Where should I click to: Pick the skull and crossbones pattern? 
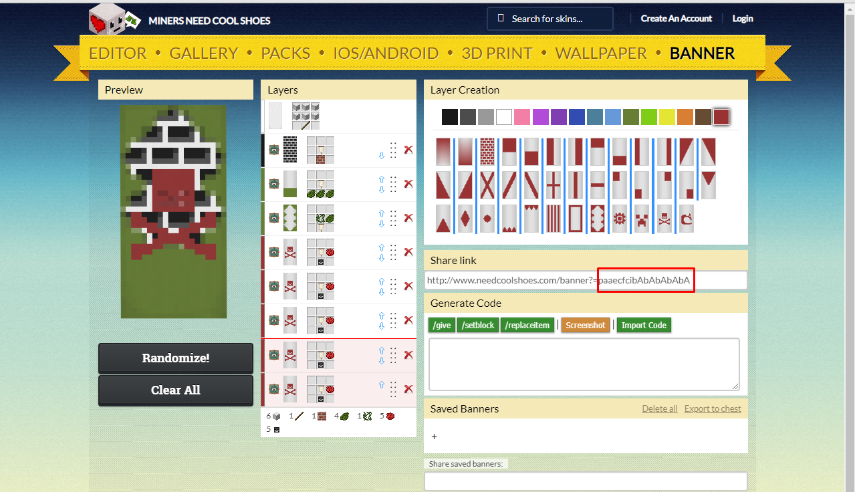tap(664, 219)
